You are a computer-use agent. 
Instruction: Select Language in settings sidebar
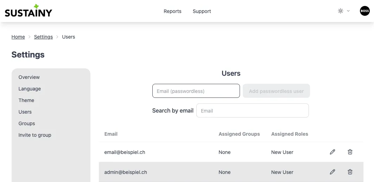click(x=30, y=89)
